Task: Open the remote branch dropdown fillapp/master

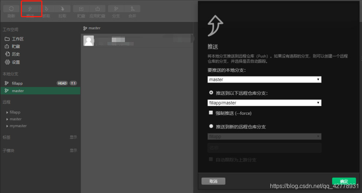Action: tap(264, 103)
